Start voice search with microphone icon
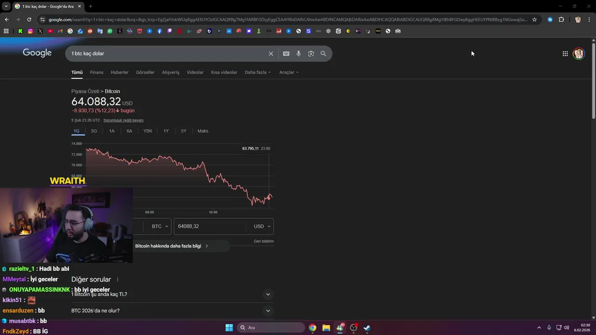This screenshot has width=596, height=335. 298,54
